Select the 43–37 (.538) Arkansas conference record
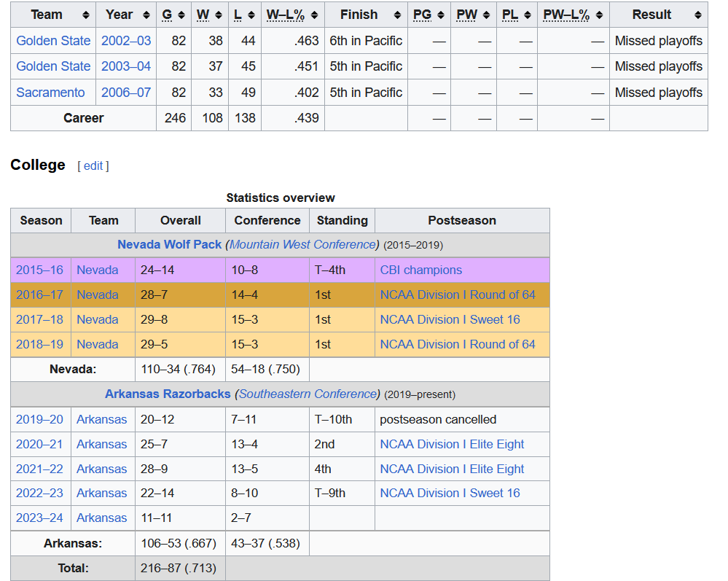Viewport: 728px width, 581px height. click(x=267, y=543)
